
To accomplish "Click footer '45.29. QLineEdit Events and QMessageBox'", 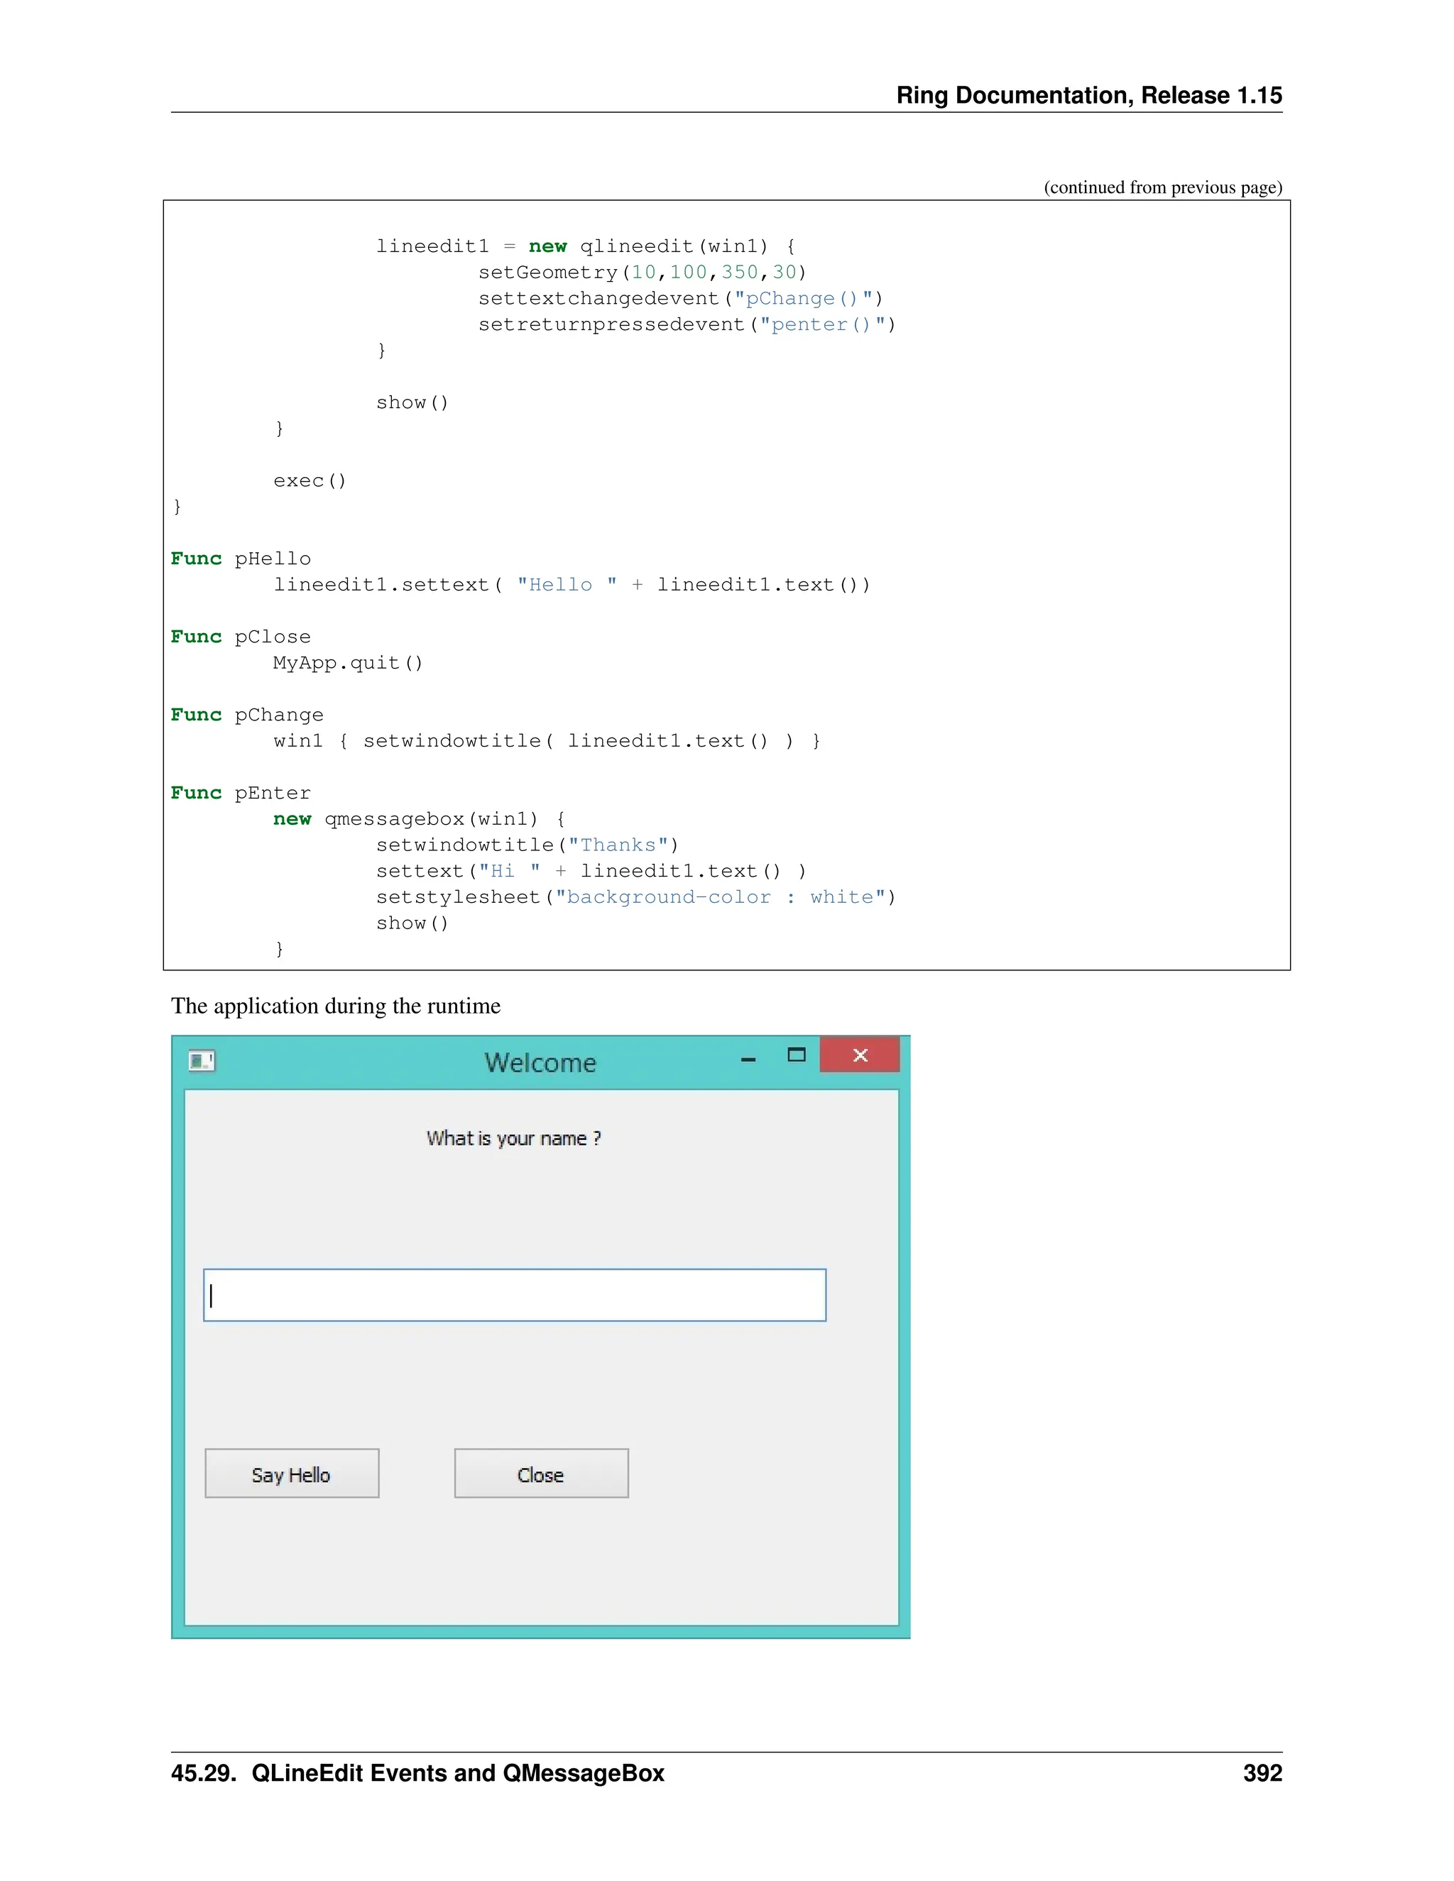I will tap(417, 1773).
